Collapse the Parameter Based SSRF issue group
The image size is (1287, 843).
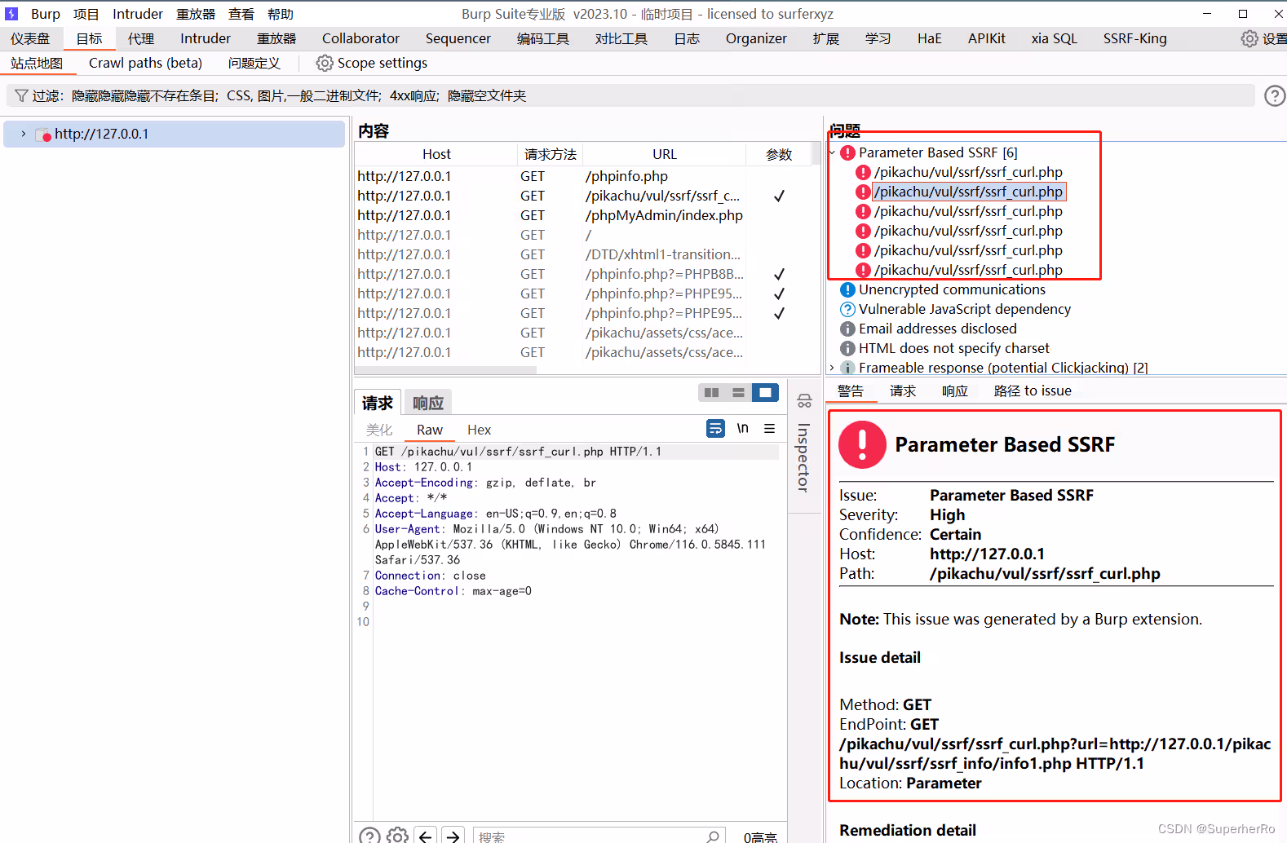point(832,152)
